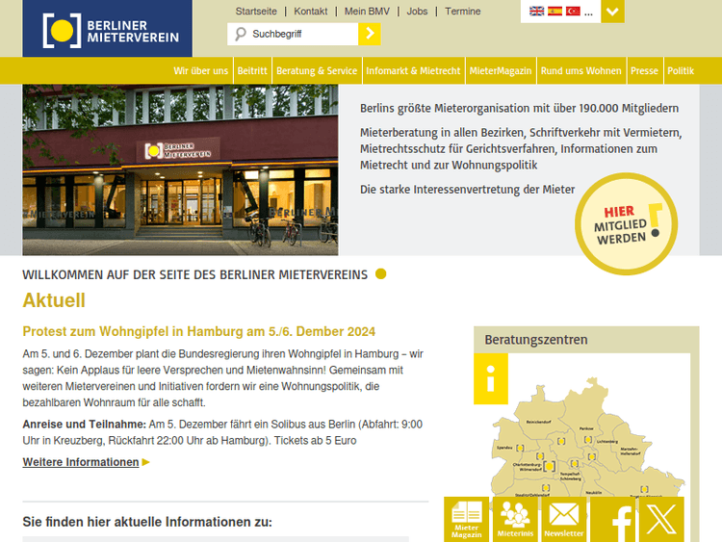Open the MieterMagazin icon tile
Viewport: 722px width, 542px height.
pyautogui.click(x=467, y=520)
